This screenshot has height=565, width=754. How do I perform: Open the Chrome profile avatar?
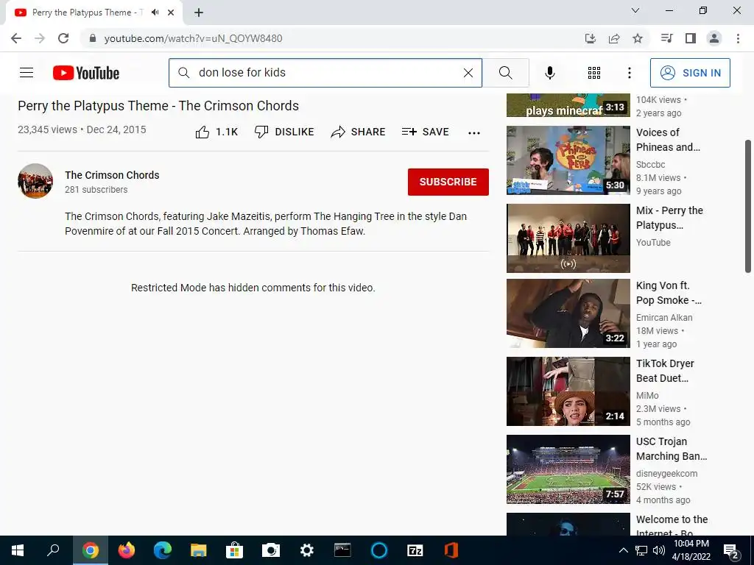[x=714, y=38]
